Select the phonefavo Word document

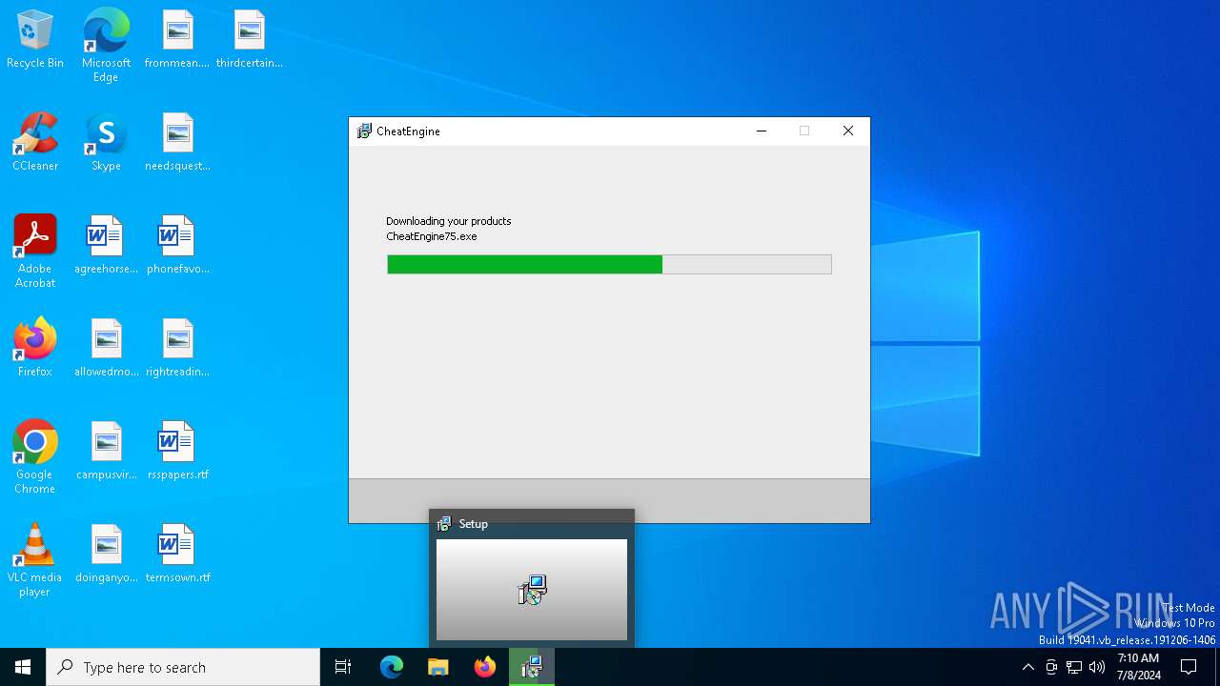[x=177, y=245]
